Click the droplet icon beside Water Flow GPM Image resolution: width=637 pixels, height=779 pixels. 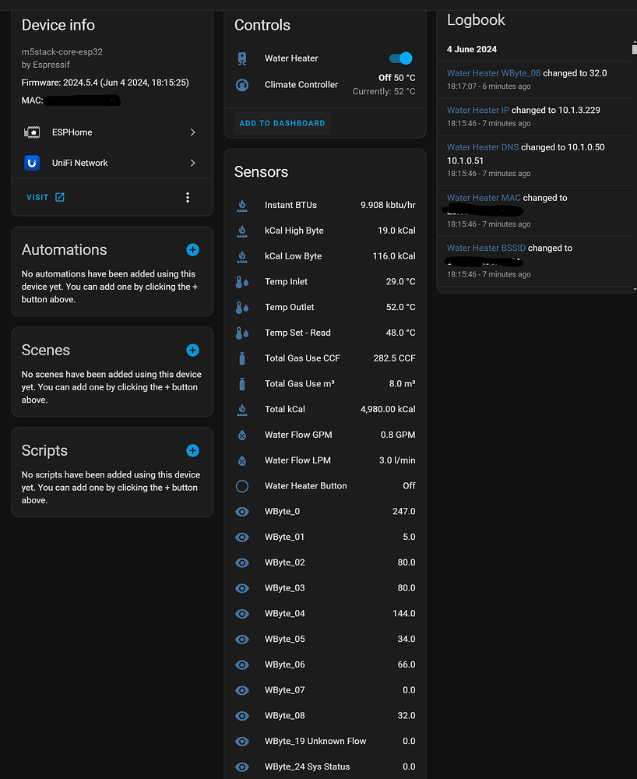point(242,435)
